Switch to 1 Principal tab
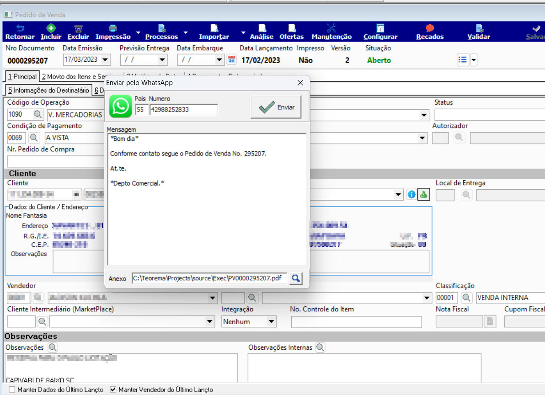Viewport: 545px width, 395px height. (x=22, y=76)
